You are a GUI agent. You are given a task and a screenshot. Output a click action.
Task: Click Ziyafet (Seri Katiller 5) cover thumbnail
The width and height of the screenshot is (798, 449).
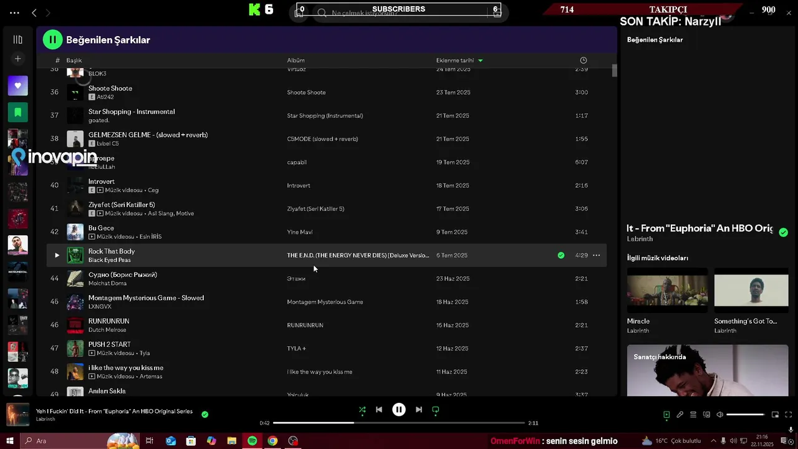point(75,208)
